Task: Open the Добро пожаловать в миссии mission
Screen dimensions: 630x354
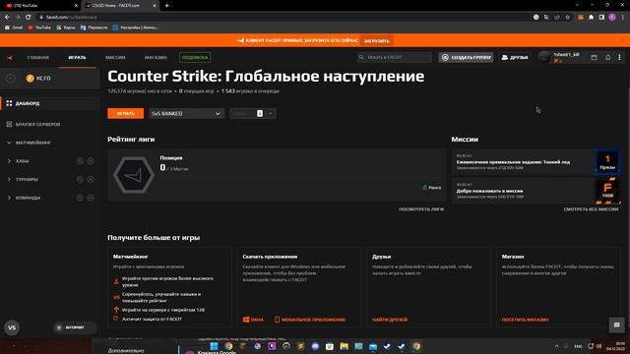Action: [523, 191]
